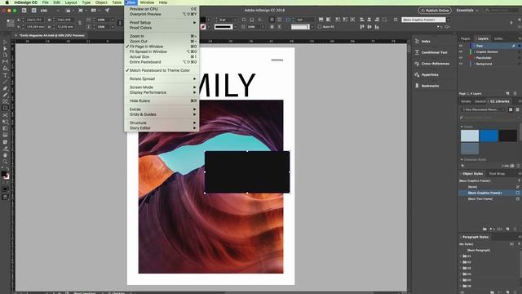The image size is (522, 294).
Task: Switch to the Pages tab
Action: pos(466,38)
